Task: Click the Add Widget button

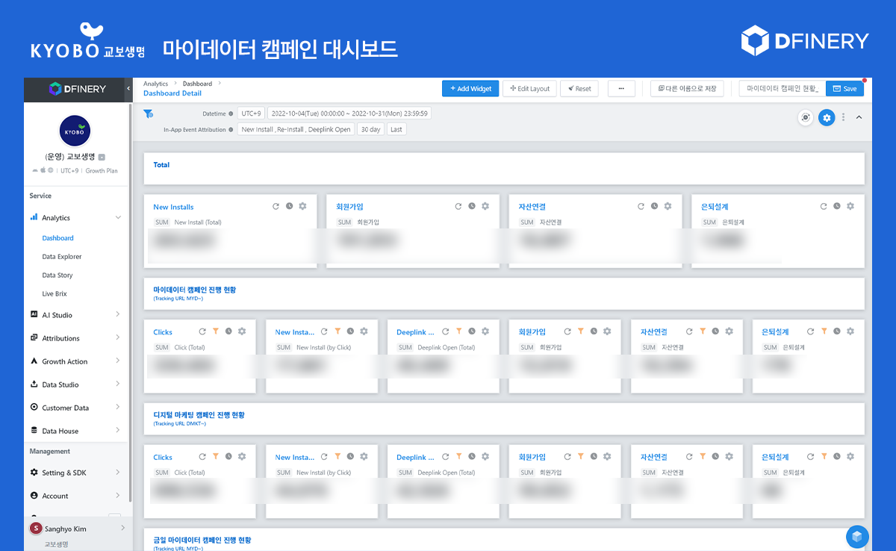Action: point(470,88)
